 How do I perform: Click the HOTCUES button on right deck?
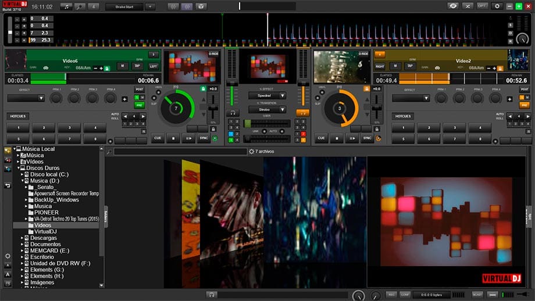click(x=403, y=116)
